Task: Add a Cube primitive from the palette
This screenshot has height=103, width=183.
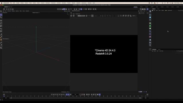Action: [x=150, y=15]
